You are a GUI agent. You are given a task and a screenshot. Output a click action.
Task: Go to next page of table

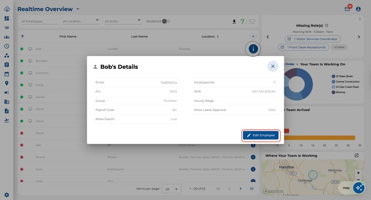coord(240,188)
